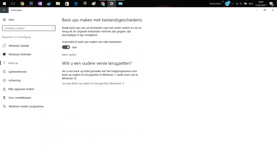
Task: Open the Windows Start menu button
Action: coord(4,4)
